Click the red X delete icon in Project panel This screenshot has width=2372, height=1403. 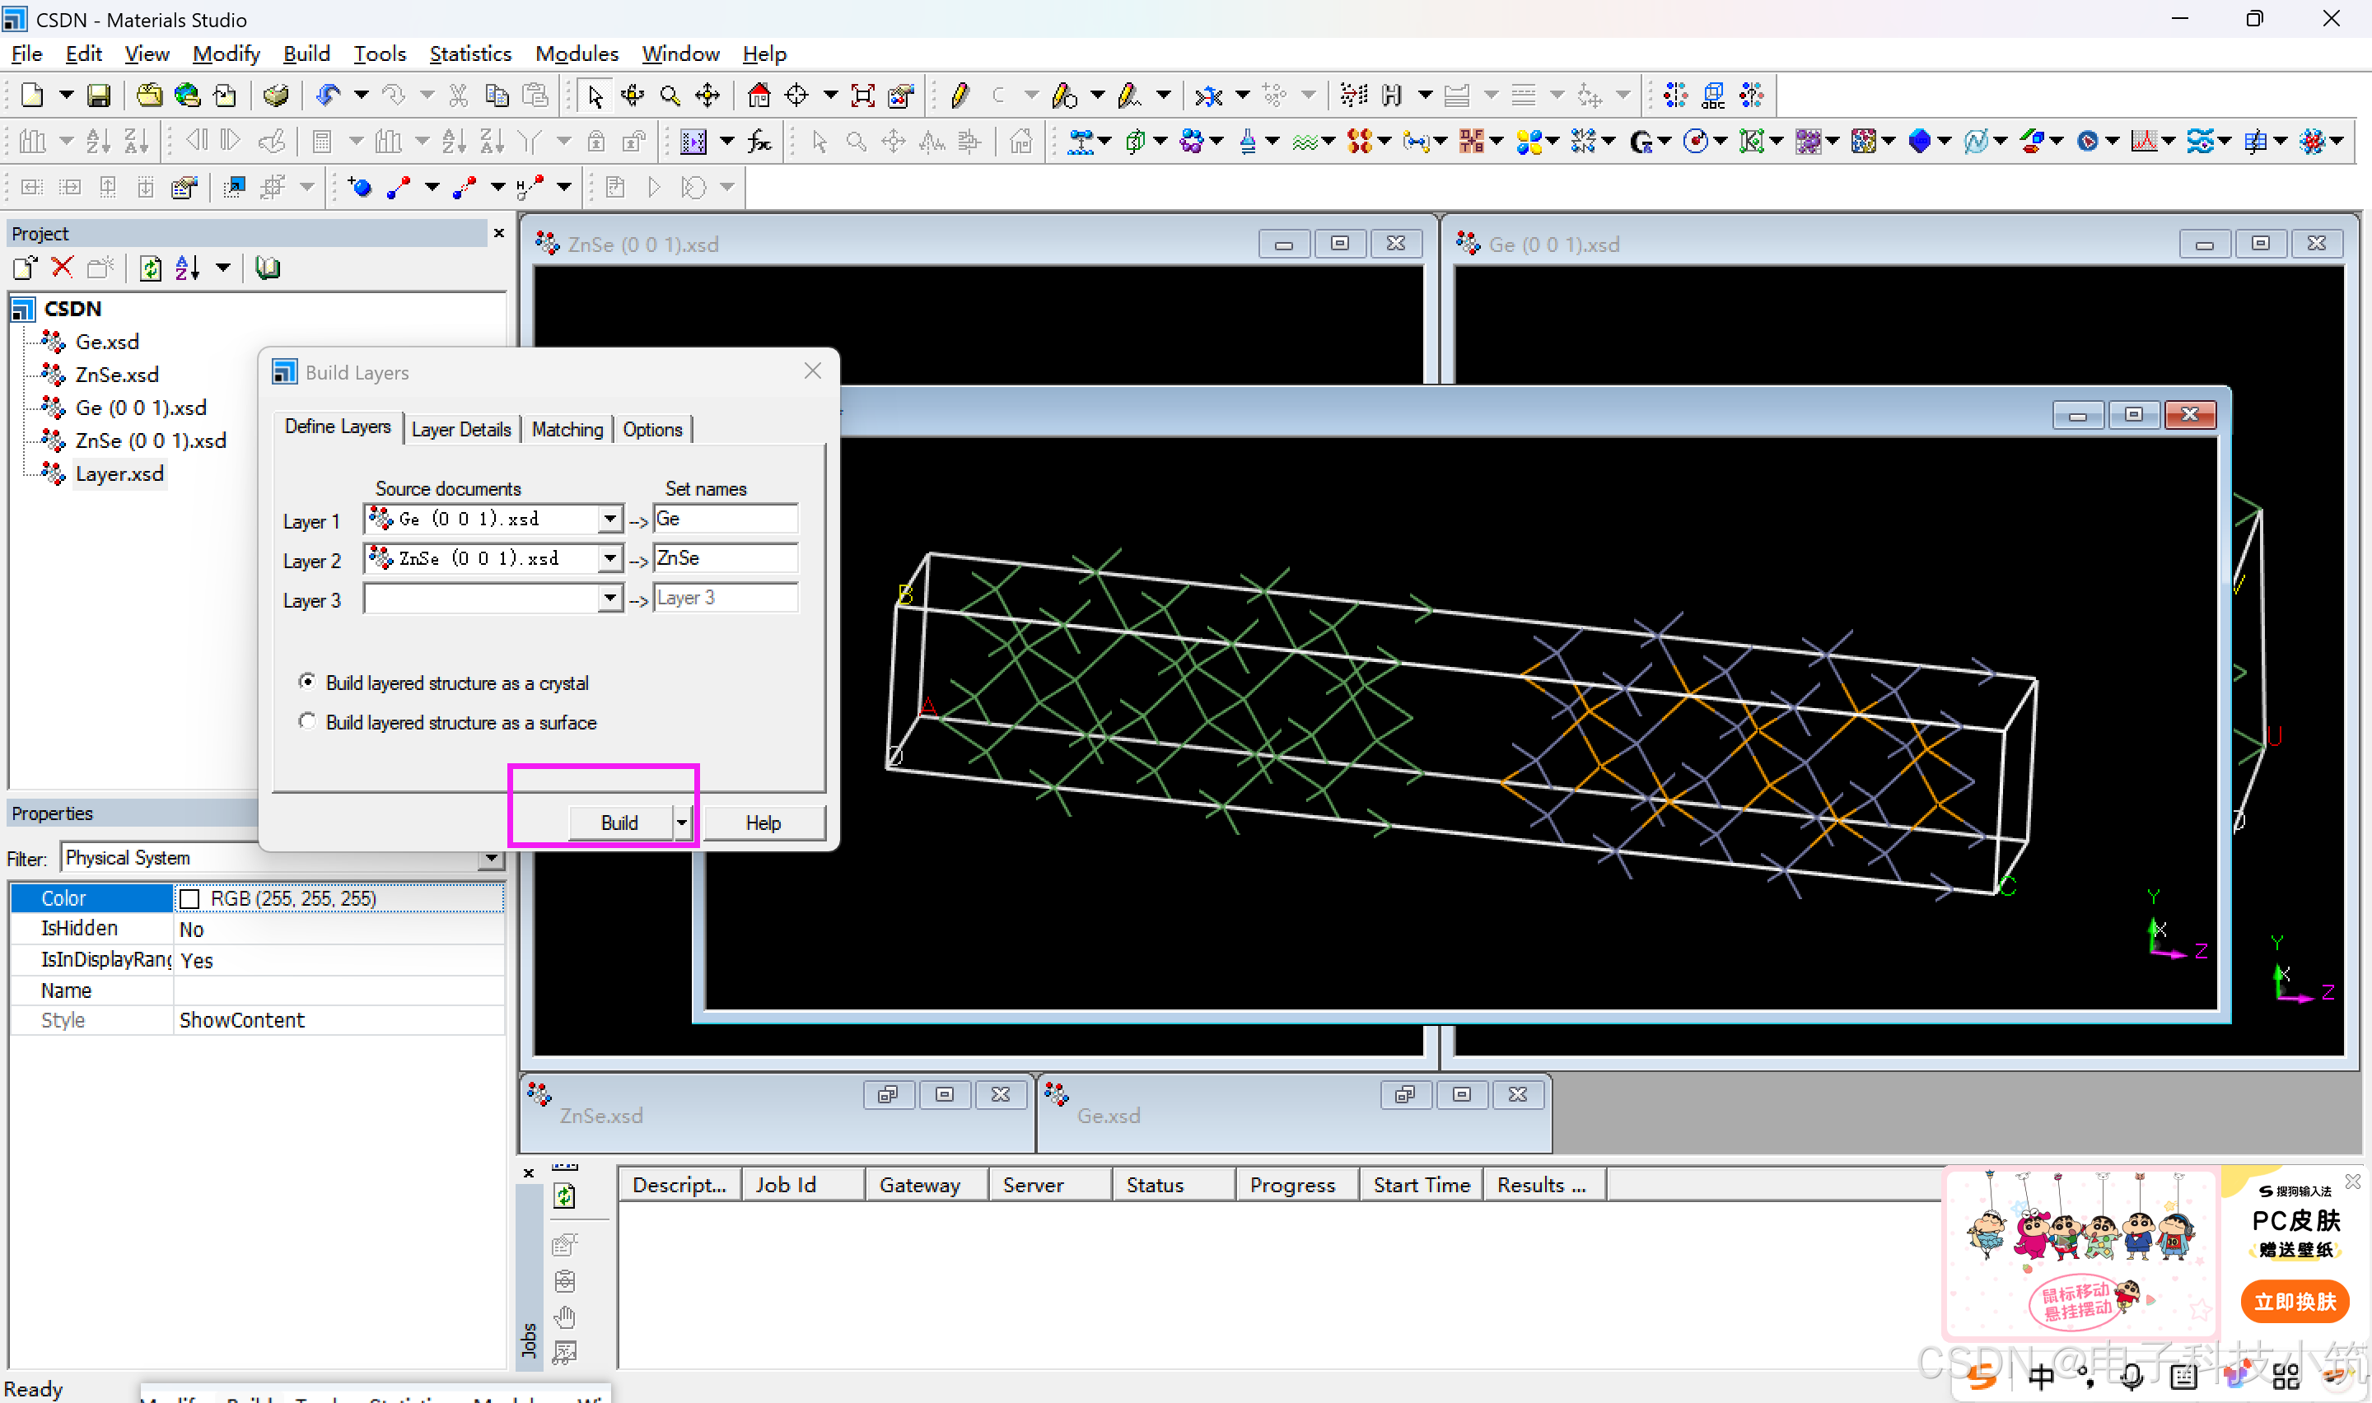tap(63, 268)
